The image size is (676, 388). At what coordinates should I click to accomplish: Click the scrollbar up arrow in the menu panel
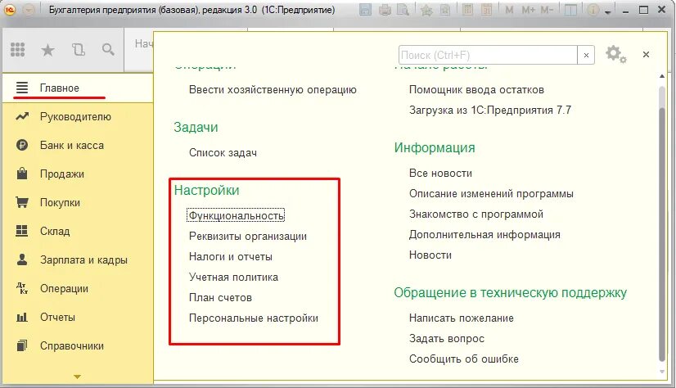(x=662, y=76)
